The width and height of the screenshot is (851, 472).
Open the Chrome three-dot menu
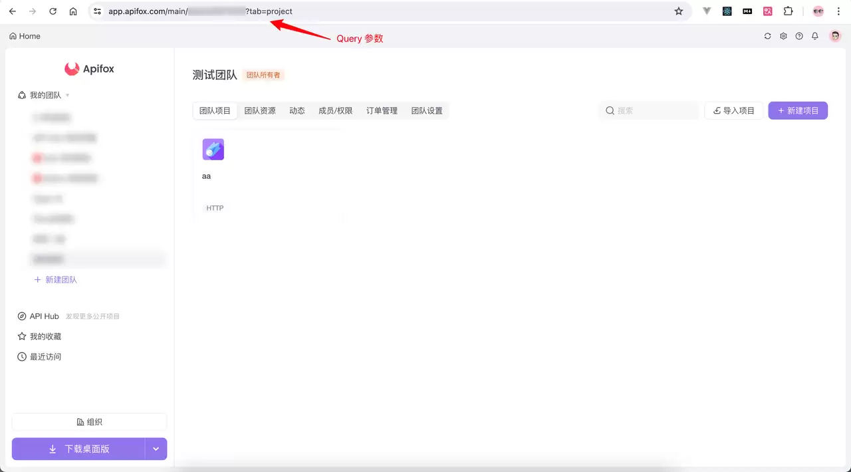click(x=838, y=11)
